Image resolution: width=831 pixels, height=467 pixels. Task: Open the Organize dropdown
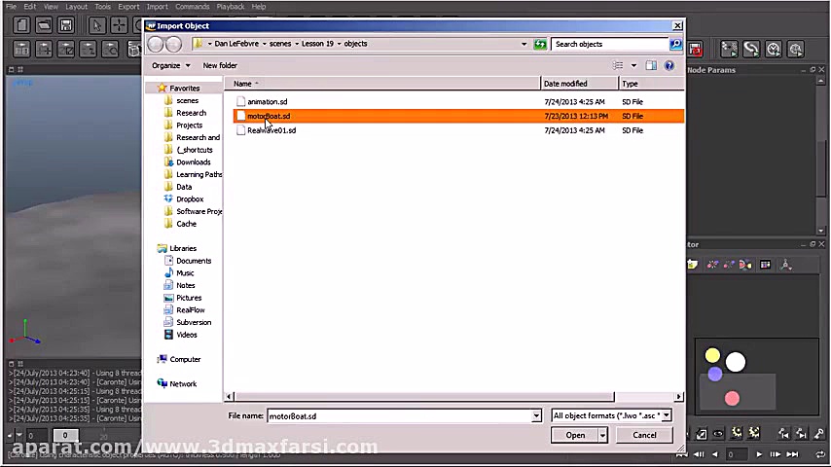(x=170, y=65)
